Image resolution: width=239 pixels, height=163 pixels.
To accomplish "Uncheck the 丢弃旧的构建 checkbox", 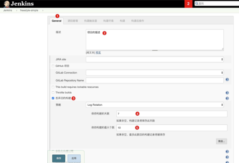I will [x=53, y=98].
